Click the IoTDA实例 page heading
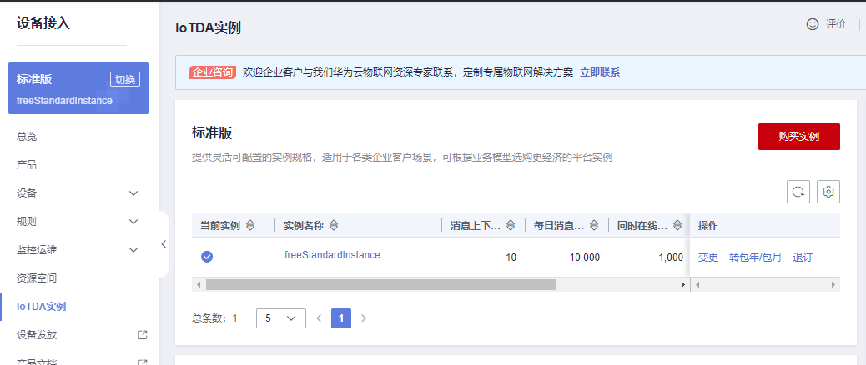This screenshot has width=866, height=365. click(x=208, y=27)
